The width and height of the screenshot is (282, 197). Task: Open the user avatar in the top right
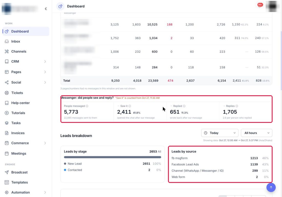[x=273, y=6]
